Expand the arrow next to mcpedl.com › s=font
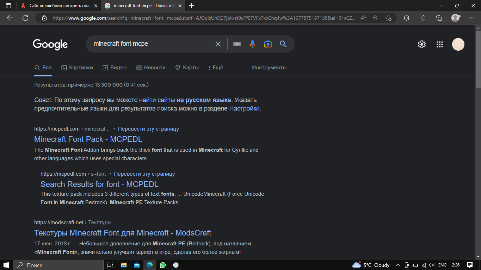 (110, 174)
